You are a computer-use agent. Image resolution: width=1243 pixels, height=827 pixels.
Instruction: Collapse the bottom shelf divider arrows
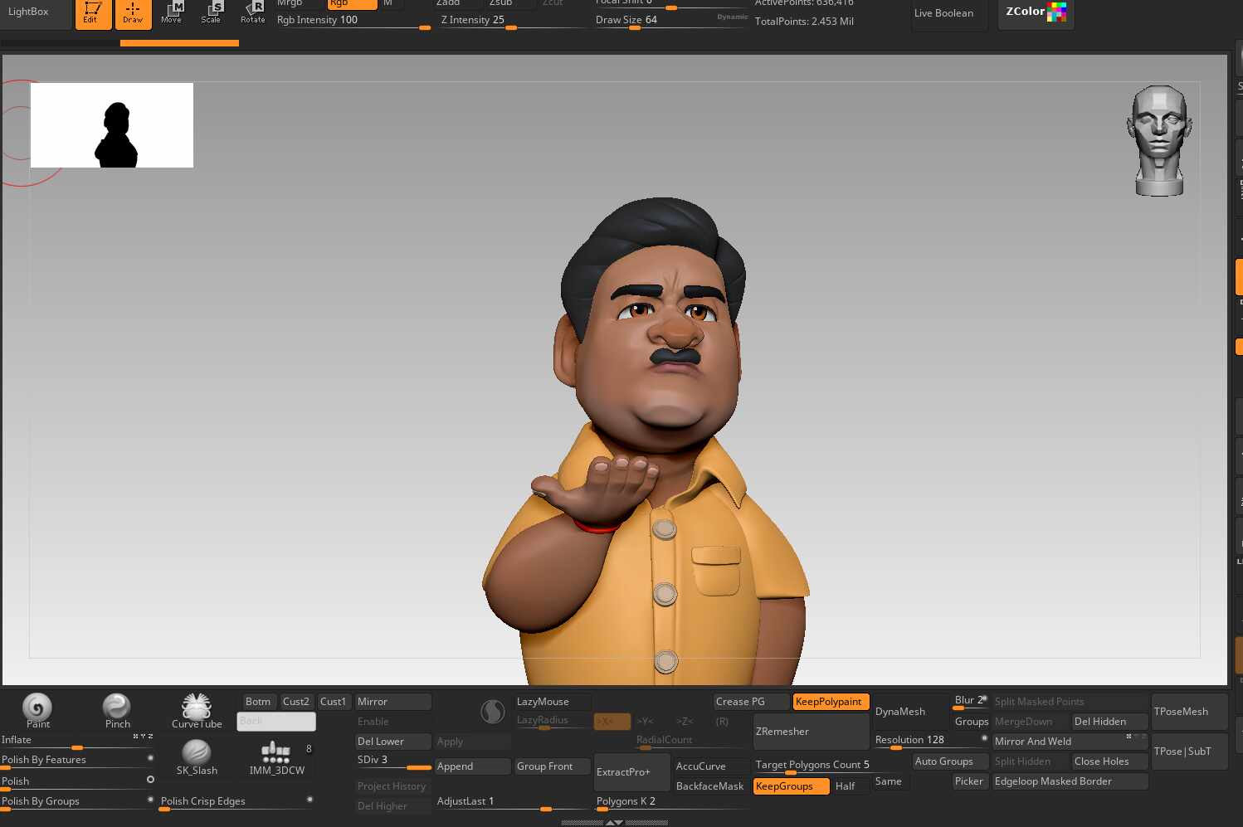614,823
